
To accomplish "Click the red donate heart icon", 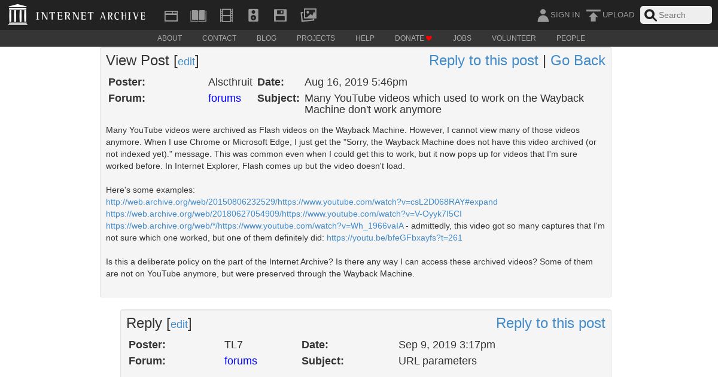I will click(x=429, y=38).
